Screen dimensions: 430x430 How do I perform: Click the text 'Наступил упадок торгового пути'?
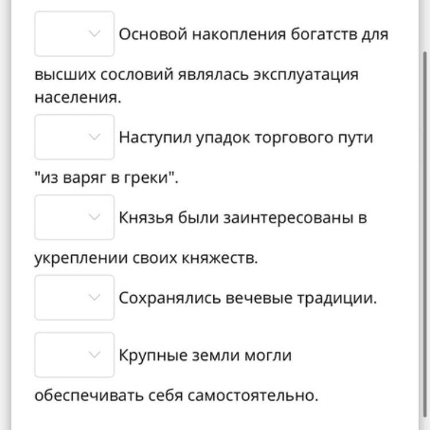coord(245,138)
